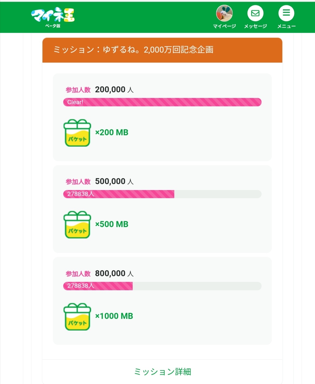Click the 500,000 goal progress bar
Image resolution: width=315 pixels, height=384 pixels.
162,194
